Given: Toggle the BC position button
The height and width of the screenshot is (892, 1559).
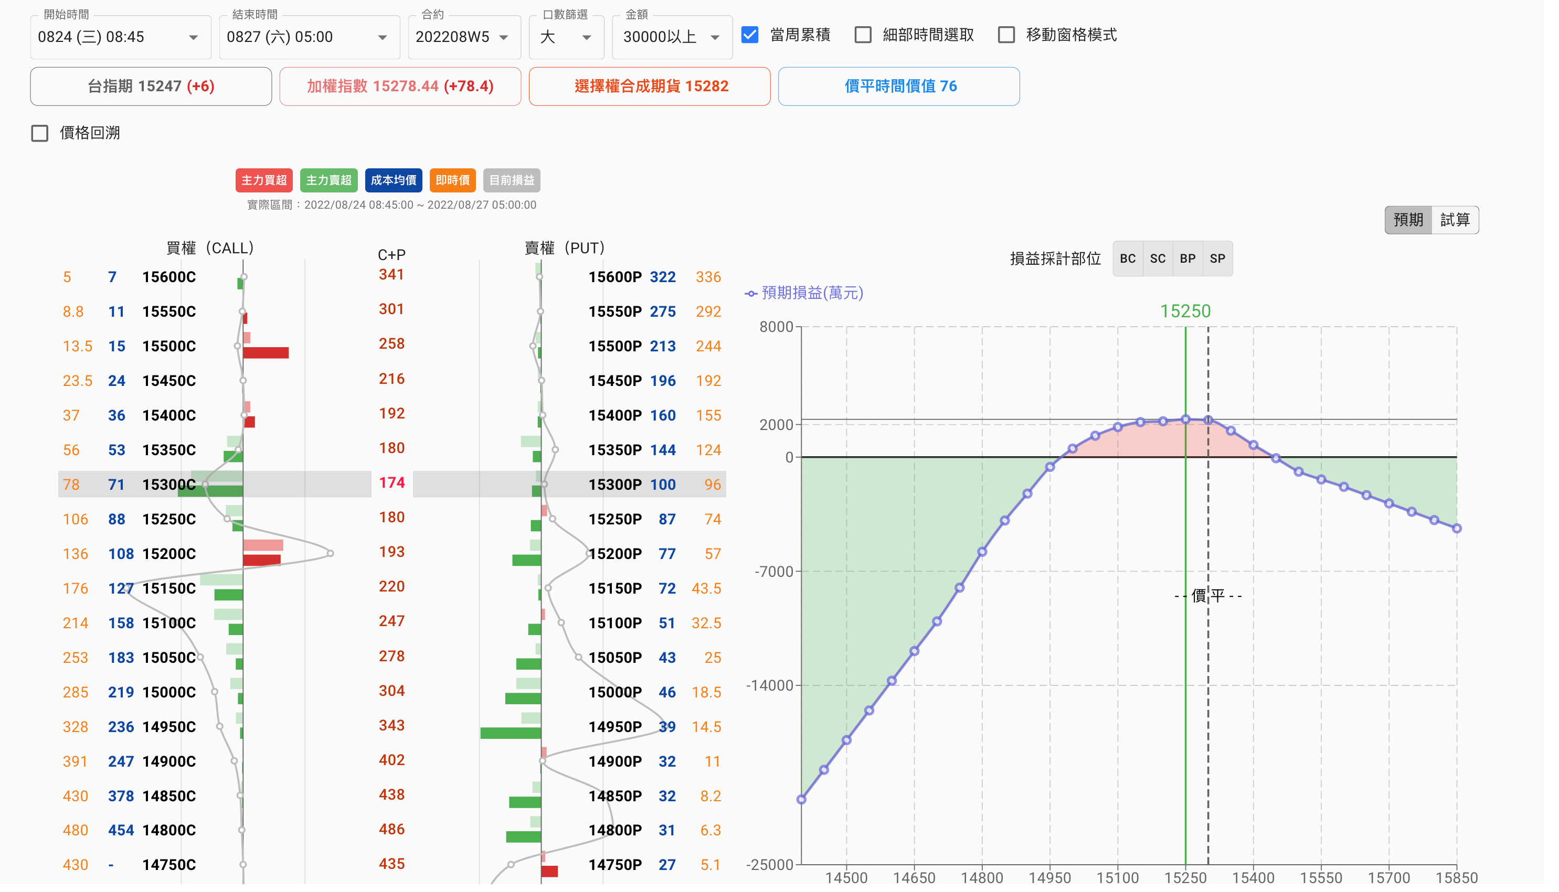Looking at the screenshot, I should coord(1128,259).
